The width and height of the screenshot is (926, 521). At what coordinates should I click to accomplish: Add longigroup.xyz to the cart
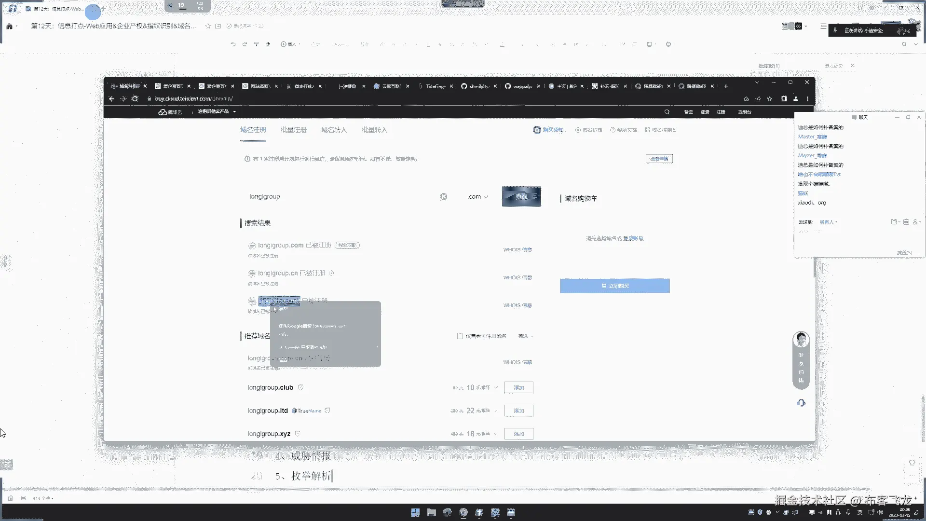coord(518,434)
